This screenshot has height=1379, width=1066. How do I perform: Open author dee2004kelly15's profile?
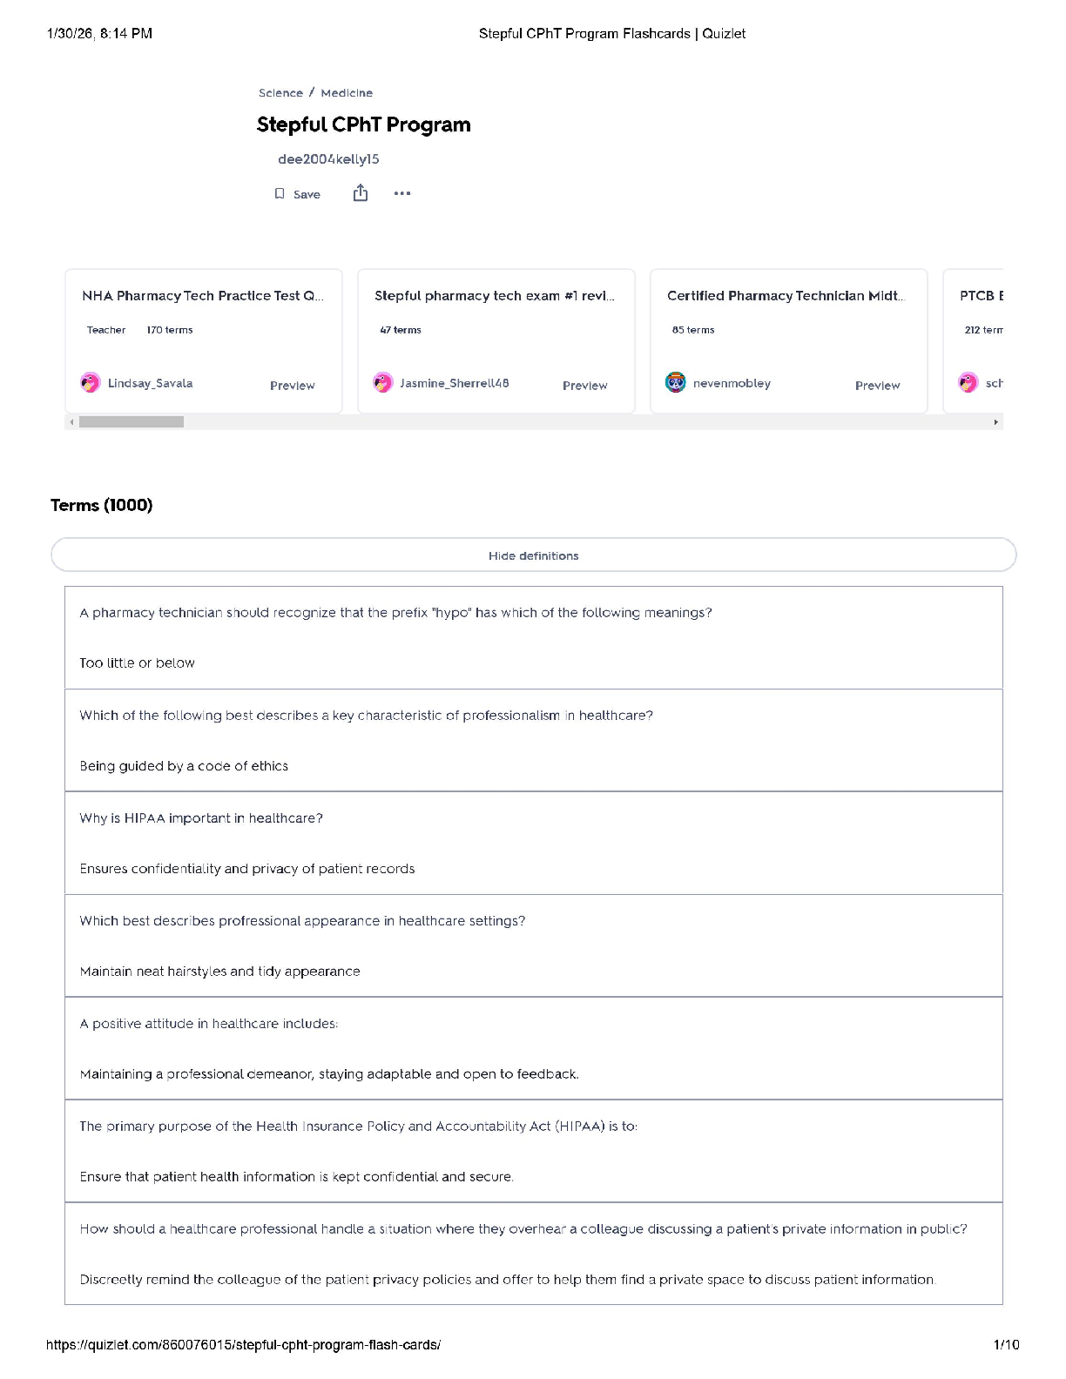pos(328,159)
